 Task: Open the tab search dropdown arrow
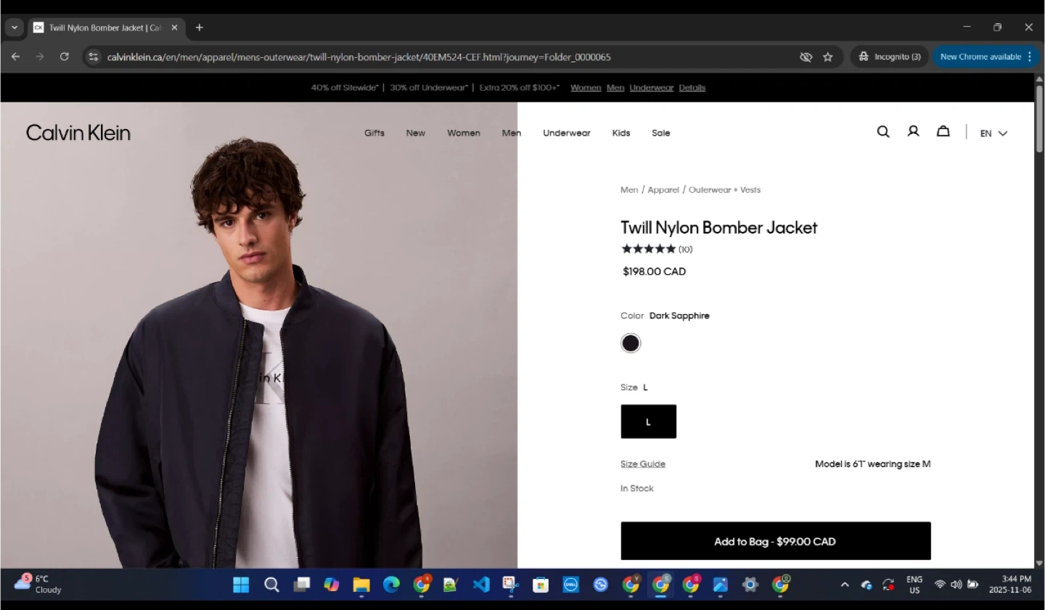(x=15, y=28)
